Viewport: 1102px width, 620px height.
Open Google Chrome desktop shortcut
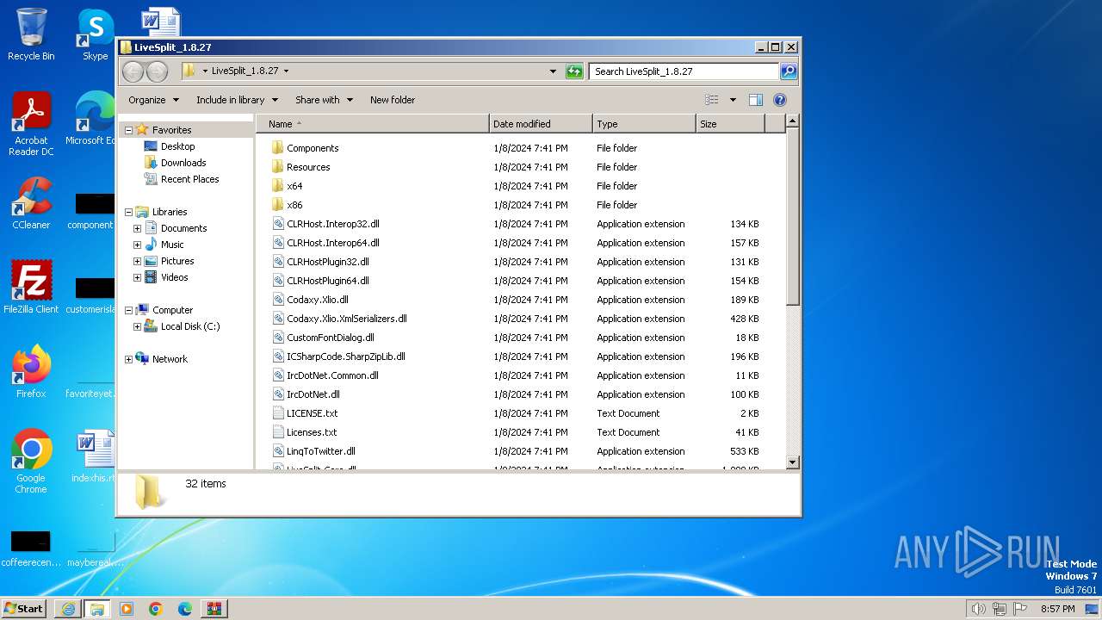(x=31, y=461)
